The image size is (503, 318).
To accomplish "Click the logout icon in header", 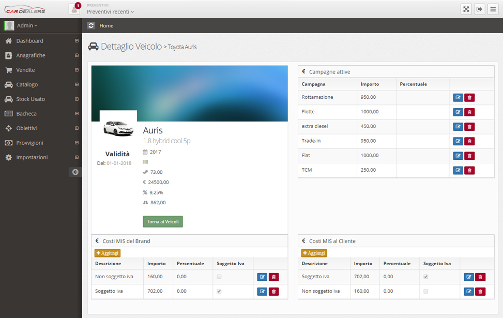I will pos(480,9).
